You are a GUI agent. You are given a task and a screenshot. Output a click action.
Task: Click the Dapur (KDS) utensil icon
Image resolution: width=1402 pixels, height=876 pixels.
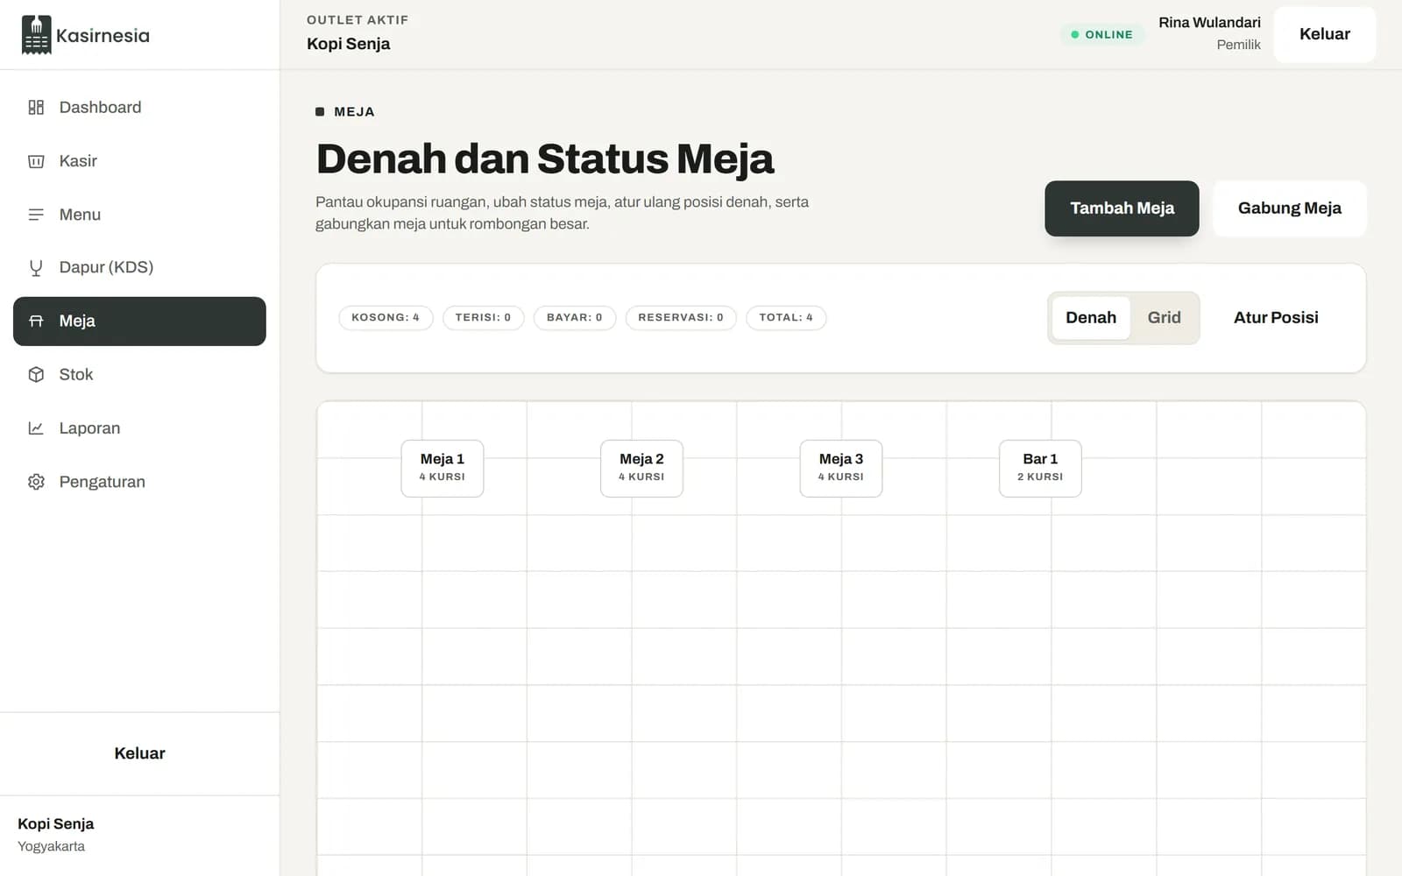click(x=36, y=268)
